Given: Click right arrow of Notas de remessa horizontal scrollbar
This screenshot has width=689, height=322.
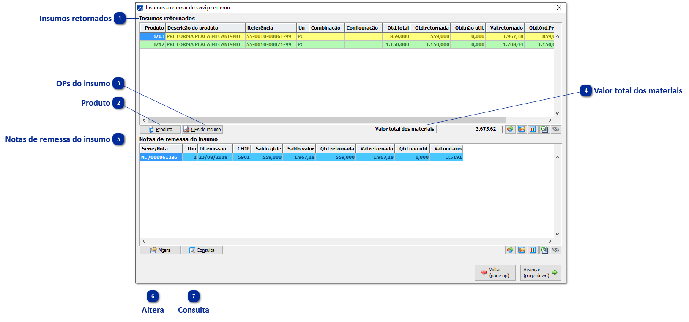Looking at the screenshot, I should tap(550, 241).
